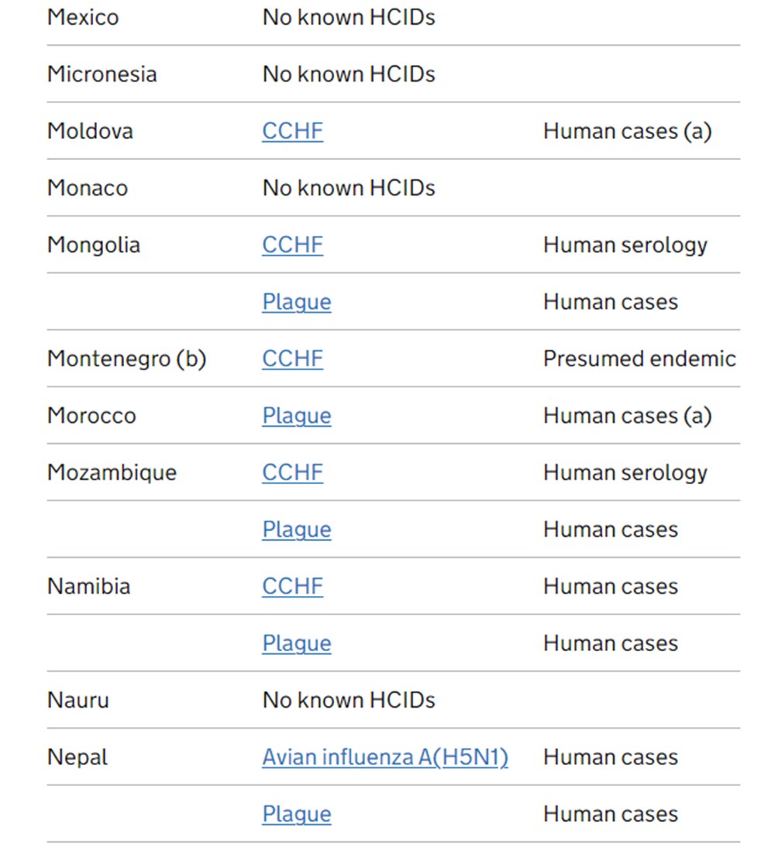Image resolution: width=775 pixels, height=845 pixels.
Task: Click "No known HCIDs" beside Nauru
Action: click(349, 700)
